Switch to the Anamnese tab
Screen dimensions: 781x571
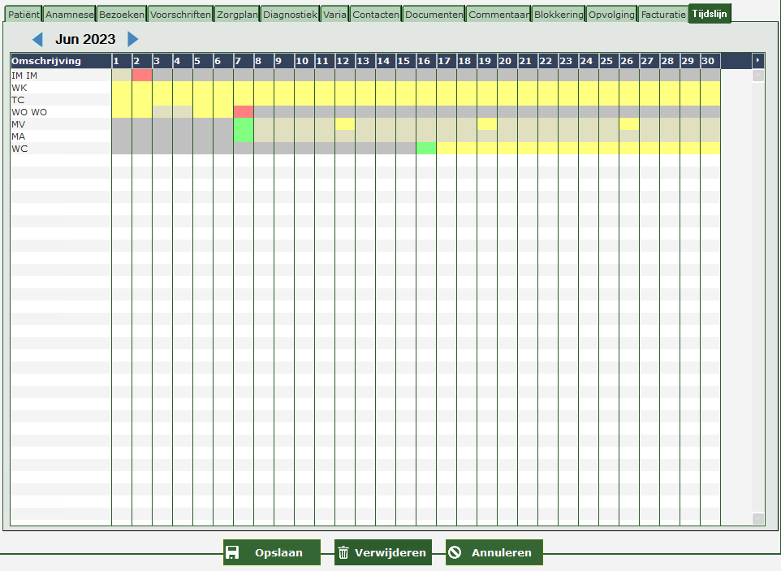[69, 15]
